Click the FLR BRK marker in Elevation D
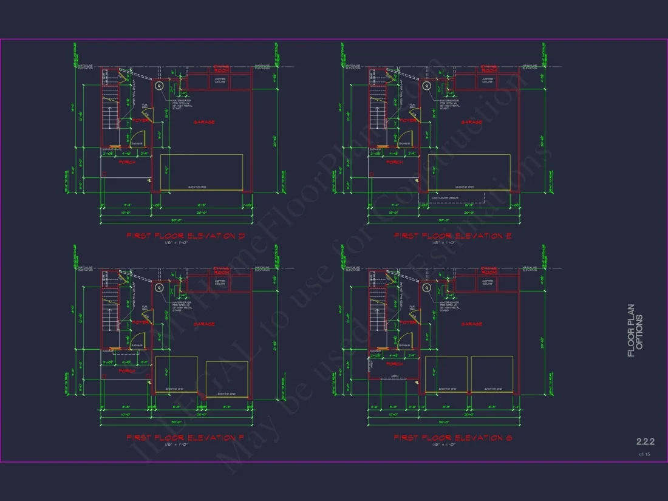 point(145,105)
